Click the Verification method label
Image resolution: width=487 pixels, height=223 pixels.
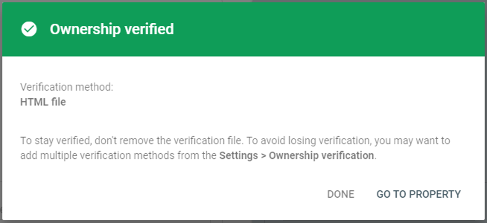click(67, 87)
